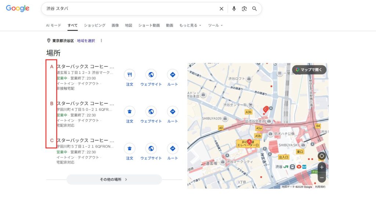
Task: Expand その他の場所 button
Action: click(x=114, y=179)
